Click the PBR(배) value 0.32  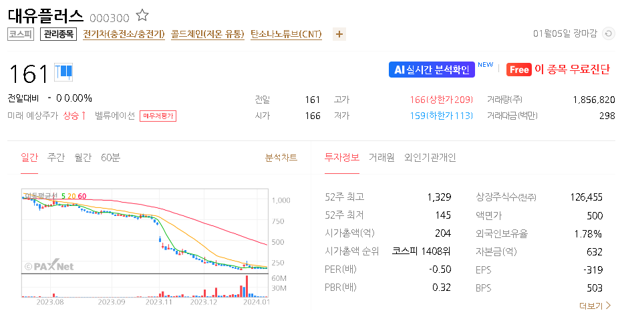point(442,288)
